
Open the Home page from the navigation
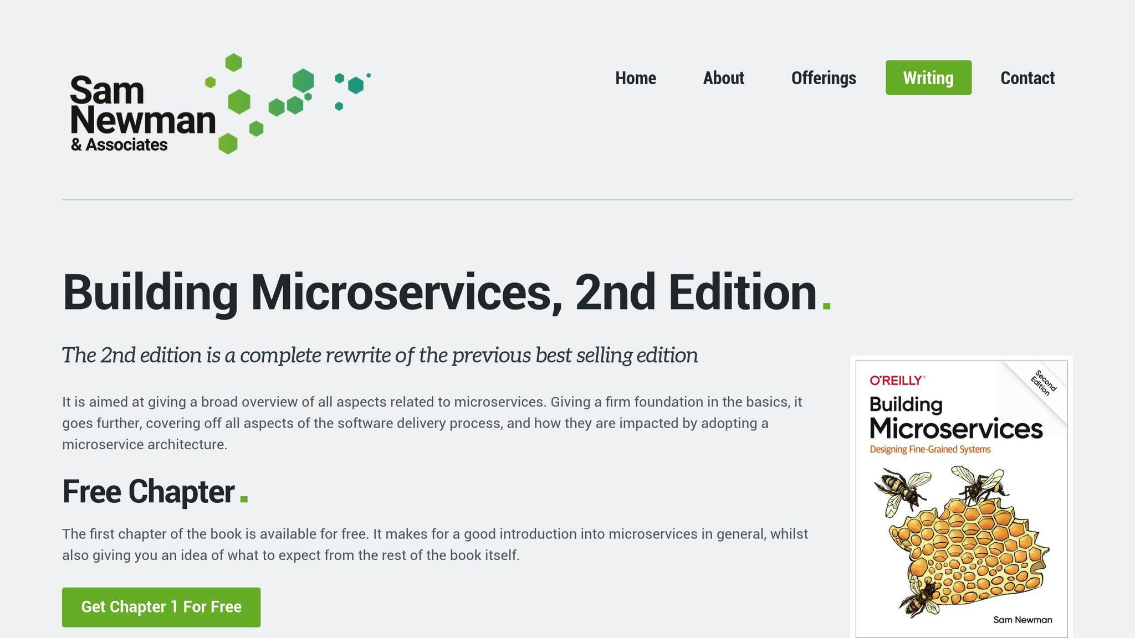point(635,78)
